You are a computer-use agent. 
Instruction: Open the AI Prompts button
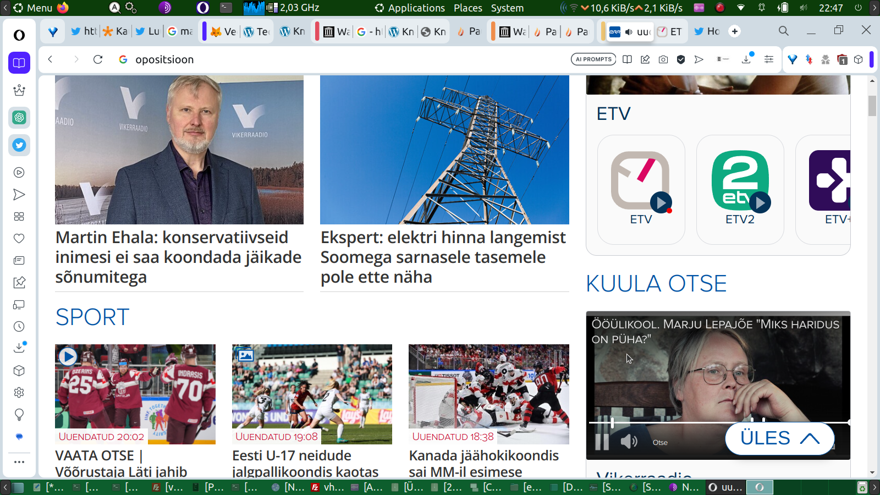(x=594, y=59)
